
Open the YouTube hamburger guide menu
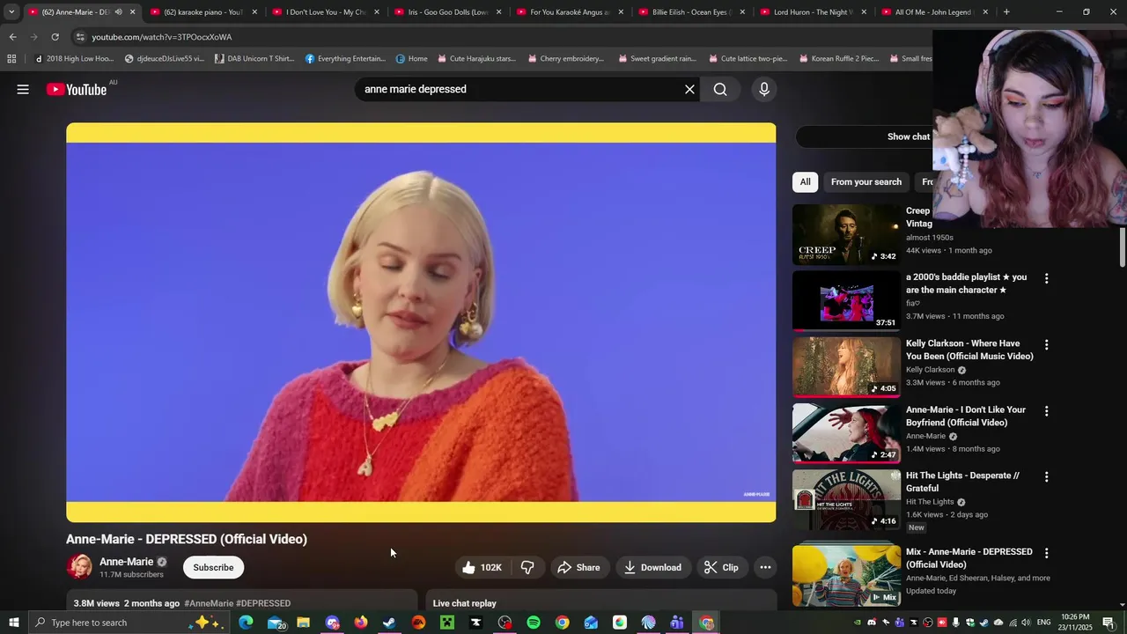23,89
